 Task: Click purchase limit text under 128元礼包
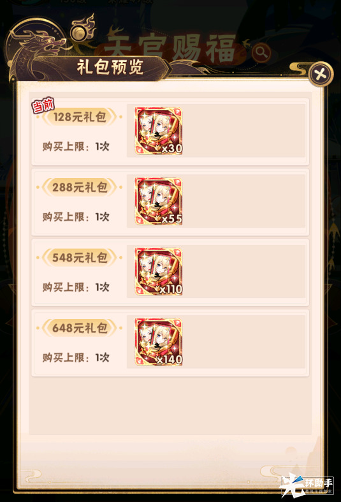(x=76, y=147)
